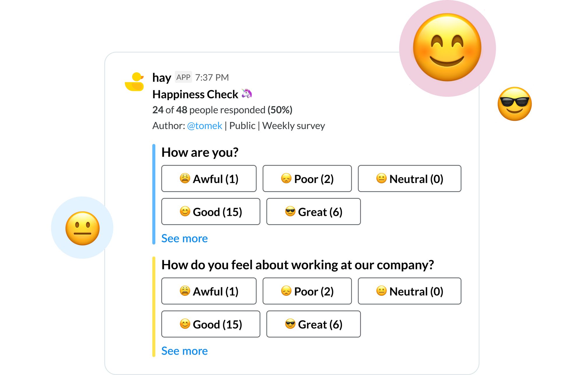The image size is (583, 375).
Task: Pick Good (15) for the company question
Action: coord(211,324)
